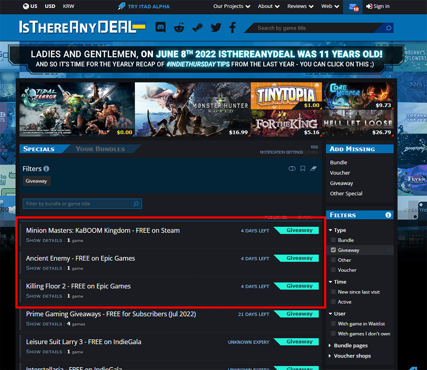This screenshot has height=370, width=427.
Task: Open the Reddit icon link
Action: pyautogui.click(x=179, y=27)
